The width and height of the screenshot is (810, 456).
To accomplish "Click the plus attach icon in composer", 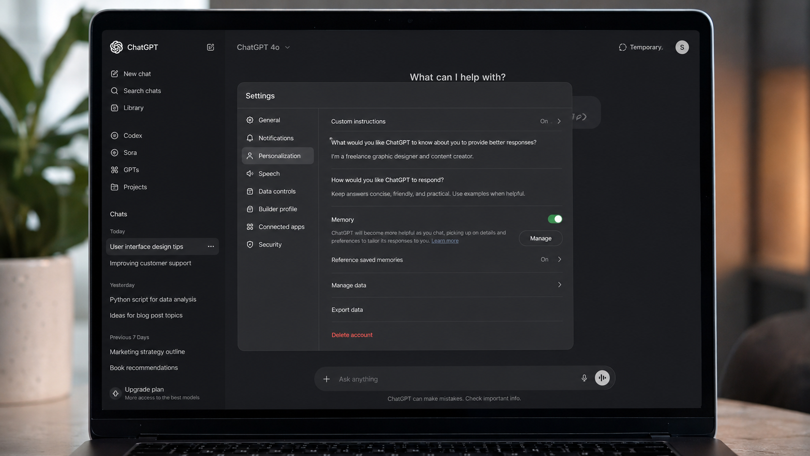I will (327, 379).
